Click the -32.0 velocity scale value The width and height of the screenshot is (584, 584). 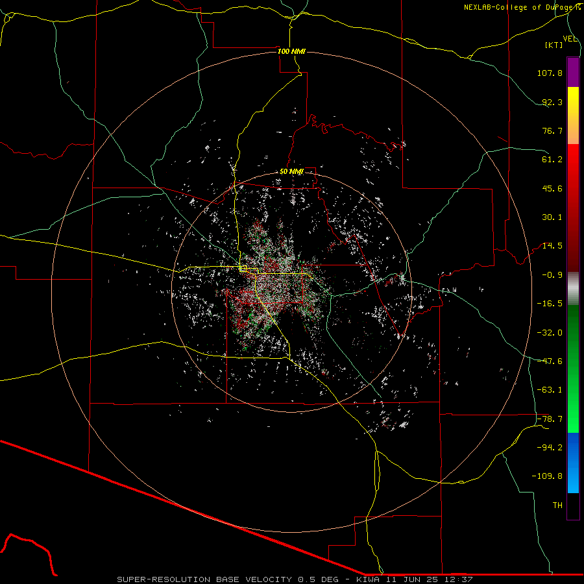pyautogui.click(x=550, y=333)
